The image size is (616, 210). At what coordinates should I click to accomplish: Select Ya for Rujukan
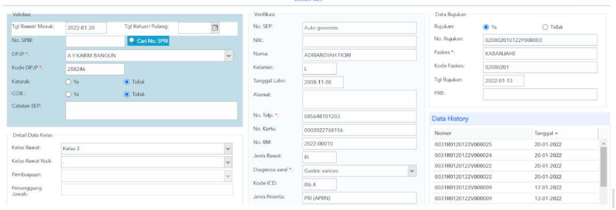(x=486, y=27)
